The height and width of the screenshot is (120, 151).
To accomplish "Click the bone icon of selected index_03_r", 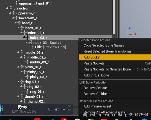I will (27, 38).
